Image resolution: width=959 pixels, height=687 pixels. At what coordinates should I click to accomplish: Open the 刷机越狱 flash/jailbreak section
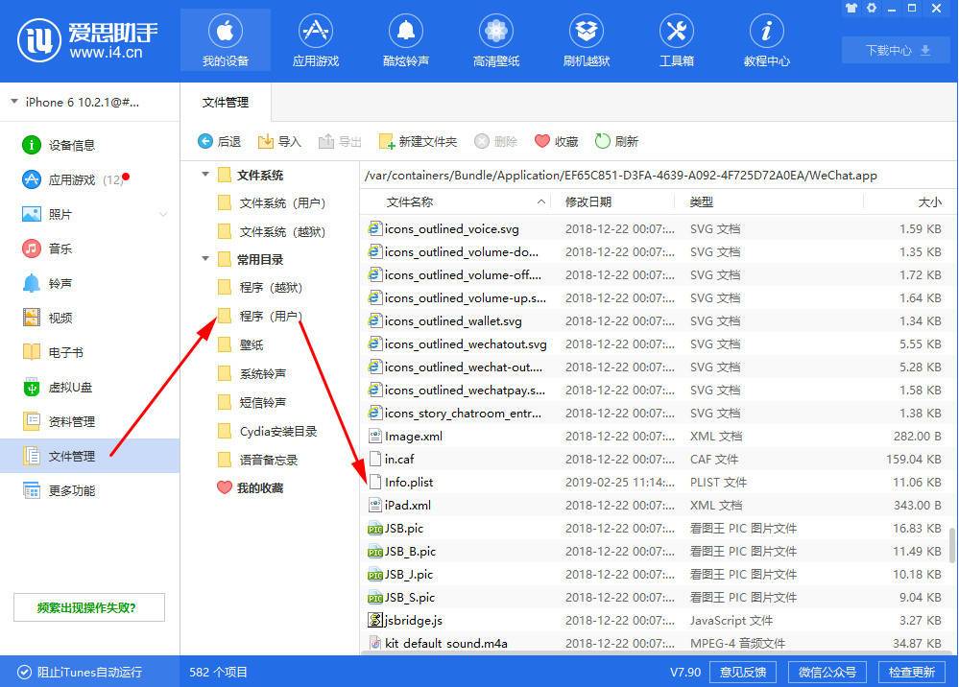(x=586, y=38)
